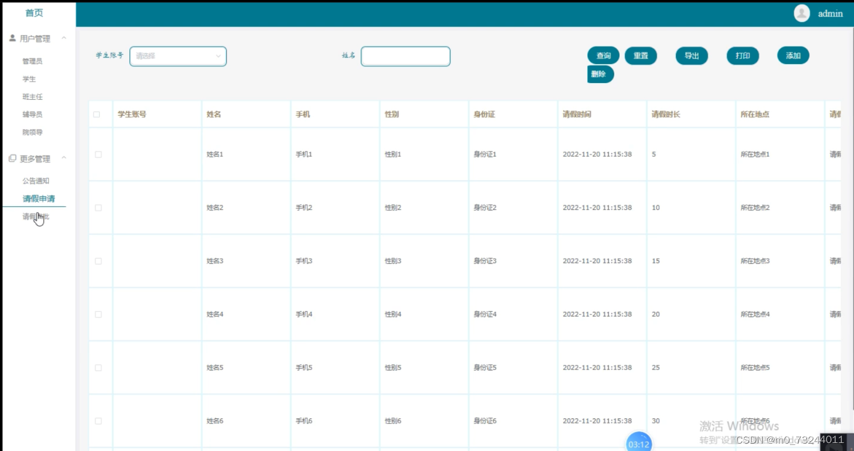Viewport: 854px width, 451px height.
Task: Click the 身份证 column header
Action: click(x=484, y=114)
